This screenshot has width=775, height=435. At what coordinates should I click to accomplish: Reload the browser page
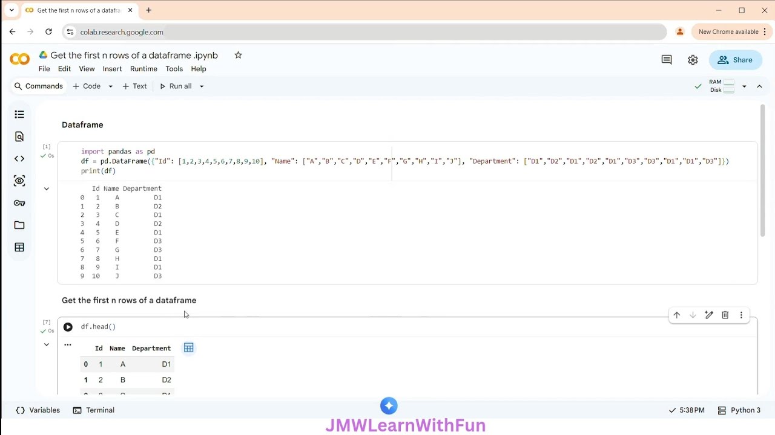(x=48, y=31)
